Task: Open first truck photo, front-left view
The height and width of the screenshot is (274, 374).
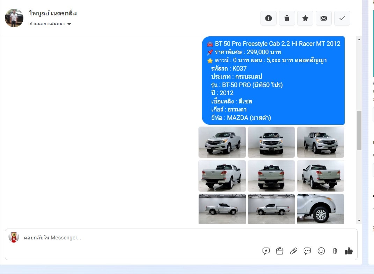Action: pos(222,142)
